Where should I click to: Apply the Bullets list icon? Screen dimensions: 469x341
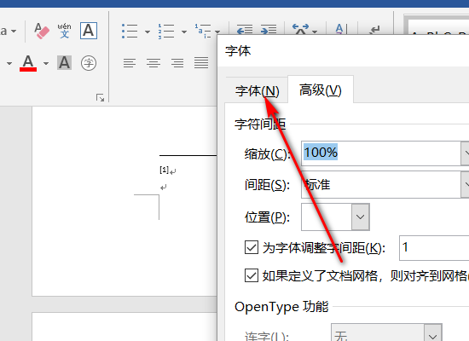(130, 31)
